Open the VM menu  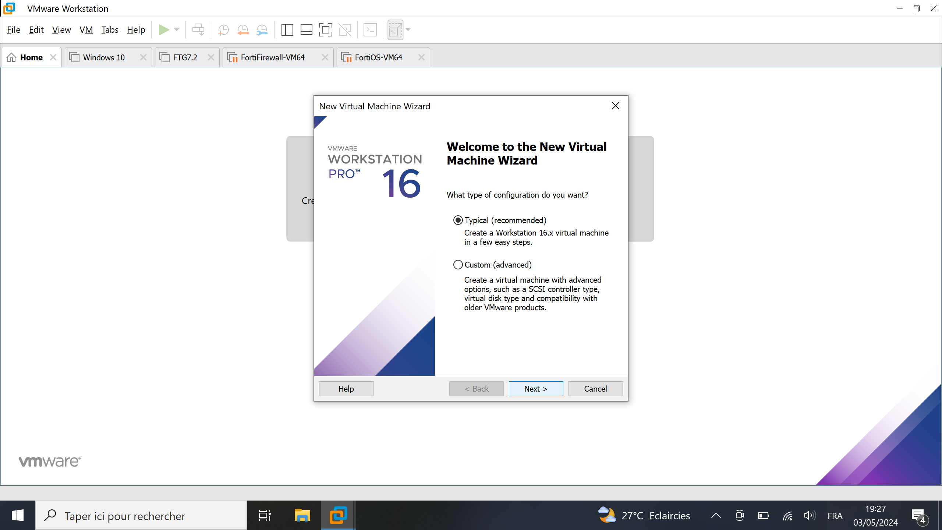86,30
